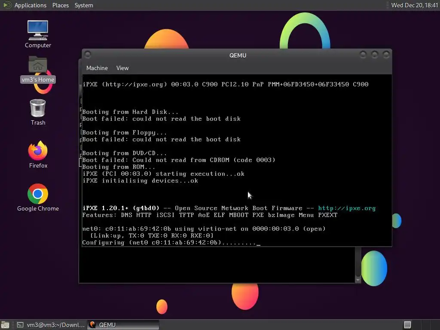Screen dimensions: 440x330
Task: Open the System menu
Action: (x=84, y=5)
